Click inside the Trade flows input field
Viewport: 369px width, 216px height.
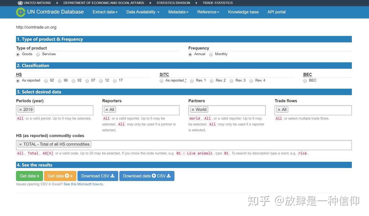click(x=313, y=110)
